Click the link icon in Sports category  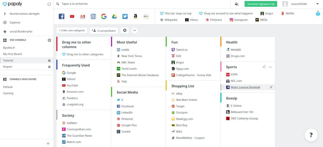point(264,67)
